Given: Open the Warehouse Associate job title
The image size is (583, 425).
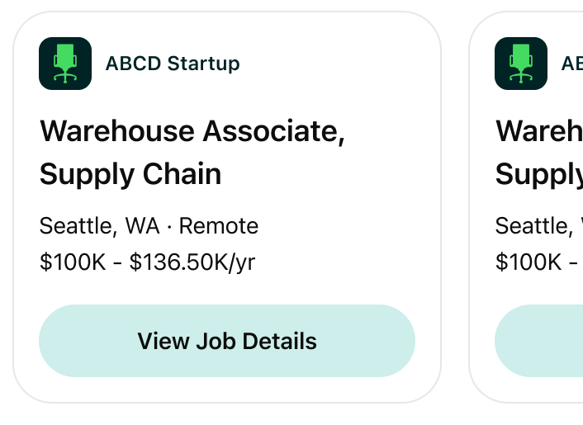Looking at the screenshot, I should pyautogui.click(x=192, y=131).
